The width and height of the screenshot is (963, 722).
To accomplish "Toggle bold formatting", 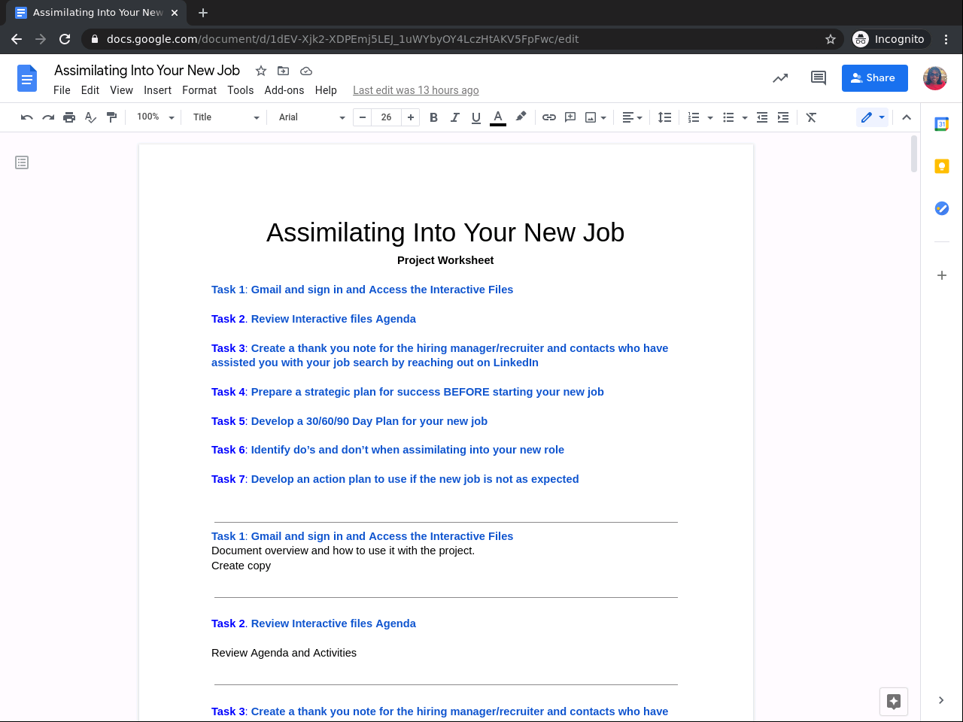I will (x=433, y=117).
